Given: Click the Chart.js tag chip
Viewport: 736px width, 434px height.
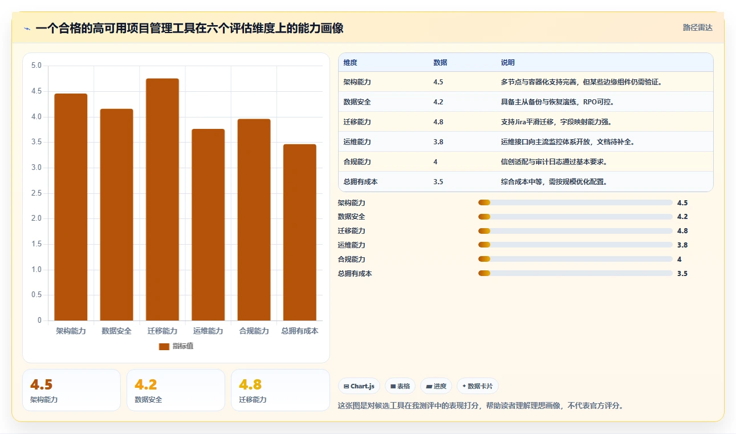Looking at the screenshot, I should 359,386.
